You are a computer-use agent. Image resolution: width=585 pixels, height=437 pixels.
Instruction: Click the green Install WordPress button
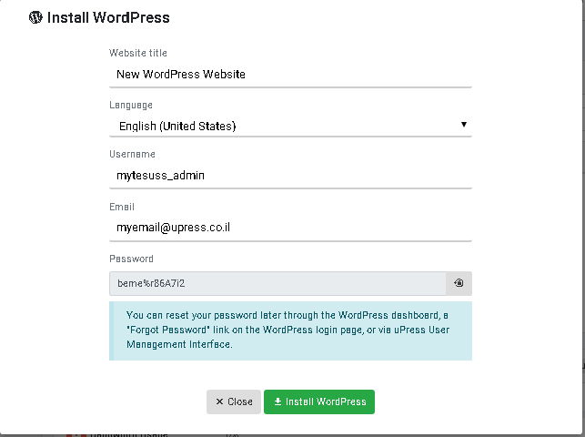click(x=319, y=401)
